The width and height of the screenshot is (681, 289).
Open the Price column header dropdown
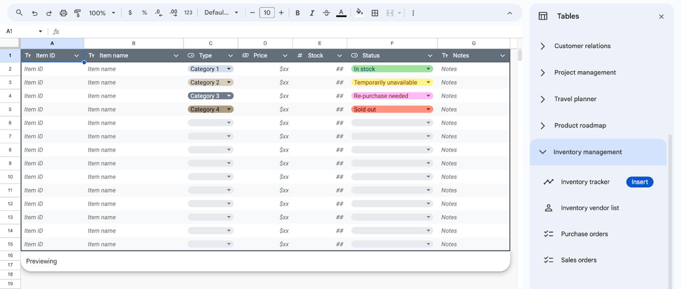[x=285, y=55]
